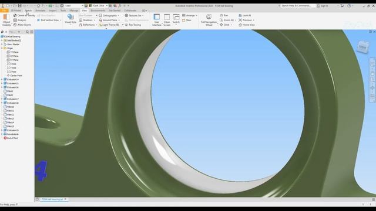Select the XY Plane in browser
Image resolution: width=376 pixels, height=211 pixels.
pyautogui.click(x=12, y=60)
